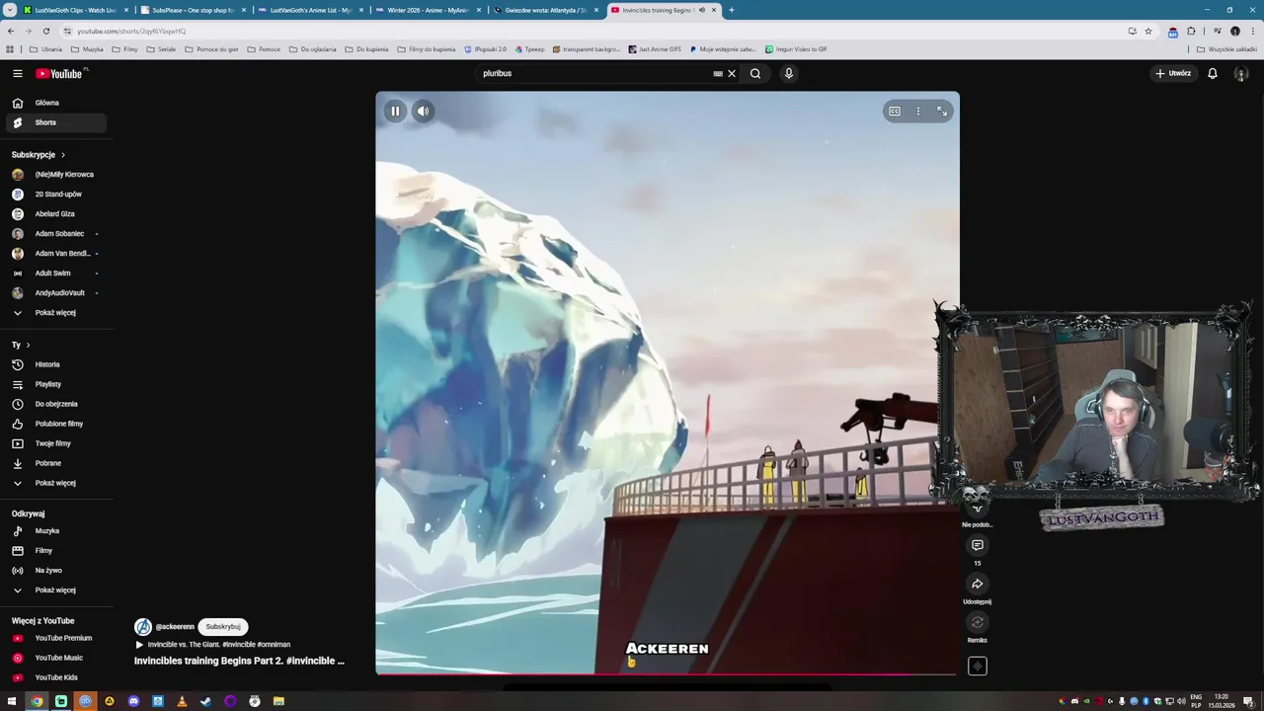Open Na żywo live section
Image resolution: width=1264 pixels, height=711 pixels.
pyautogui.click(x=55, y=571)
